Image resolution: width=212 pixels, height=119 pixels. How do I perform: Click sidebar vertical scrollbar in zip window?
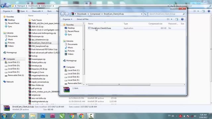coord(83,50)
